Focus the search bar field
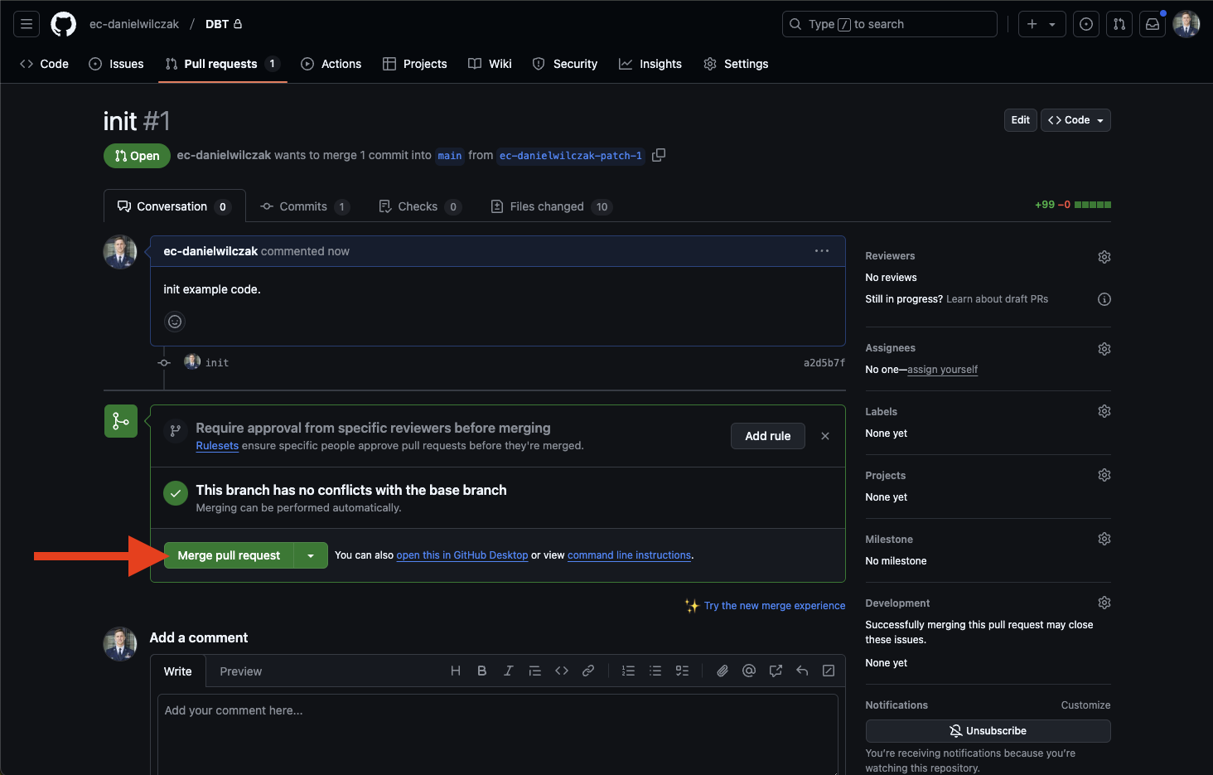The height and width of the screenshot is (775, 1213). pyautogui.click(x=889, y=24)
